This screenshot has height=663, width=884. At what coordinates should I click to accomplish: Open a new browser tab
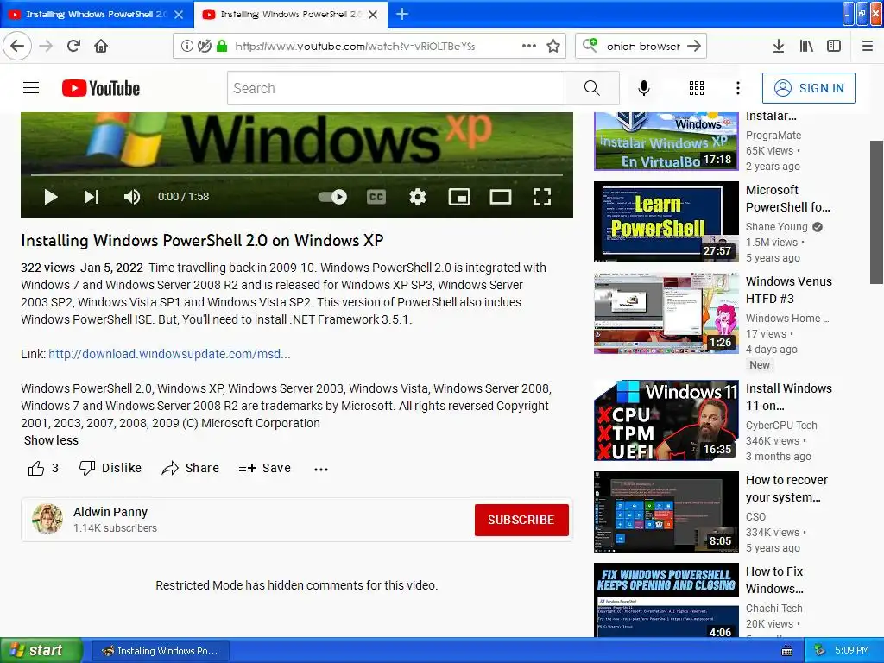[x=402, y=14]
